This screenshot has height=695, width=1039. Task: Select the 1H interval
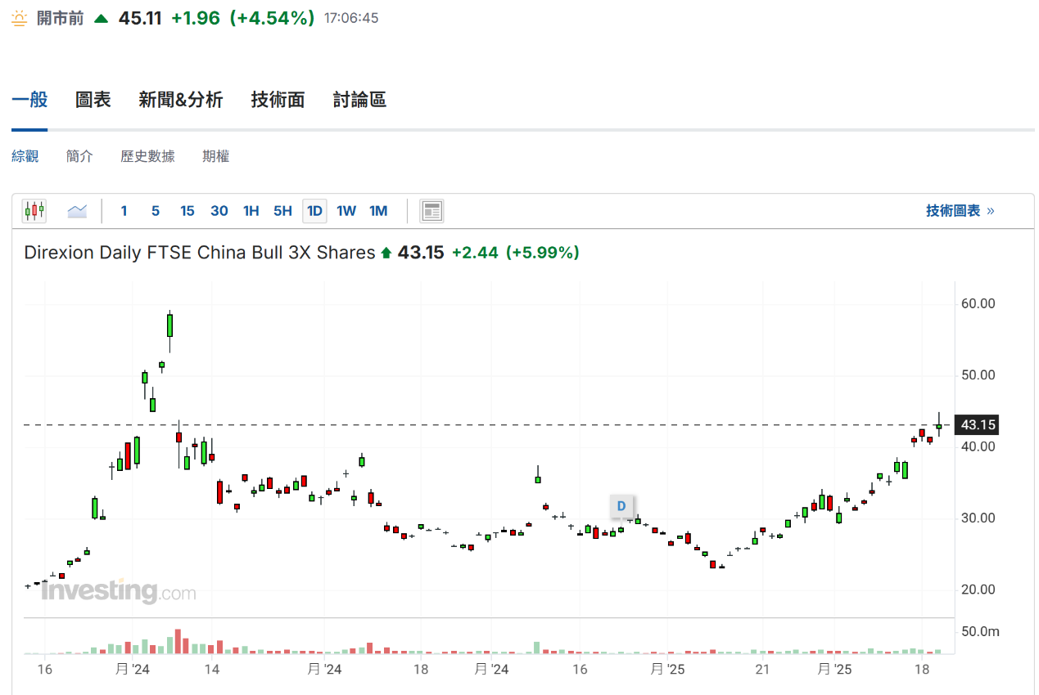point(251,211)
